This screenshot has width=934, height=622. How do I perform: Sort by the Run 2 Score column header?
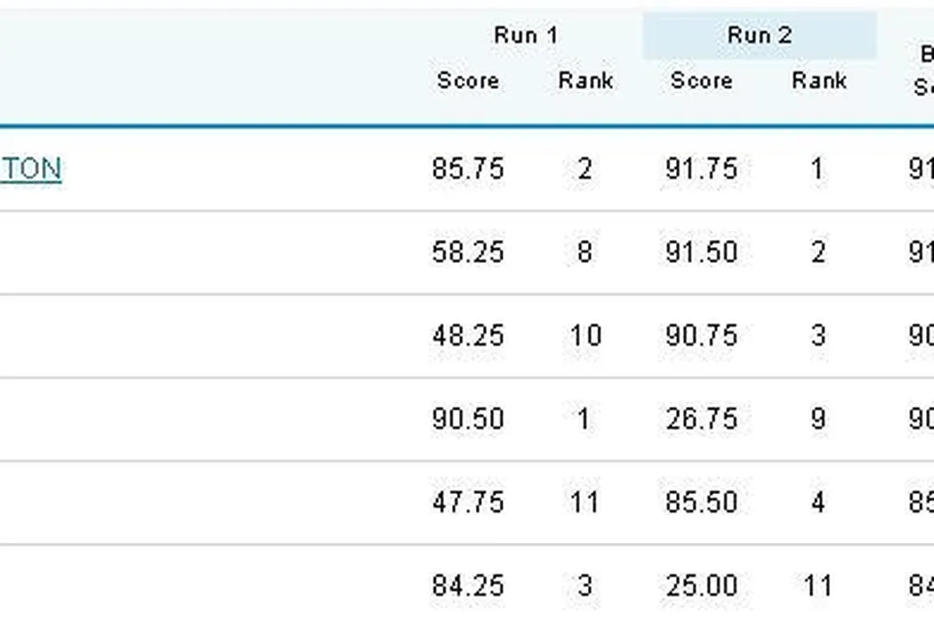click(x=701, y=81)
